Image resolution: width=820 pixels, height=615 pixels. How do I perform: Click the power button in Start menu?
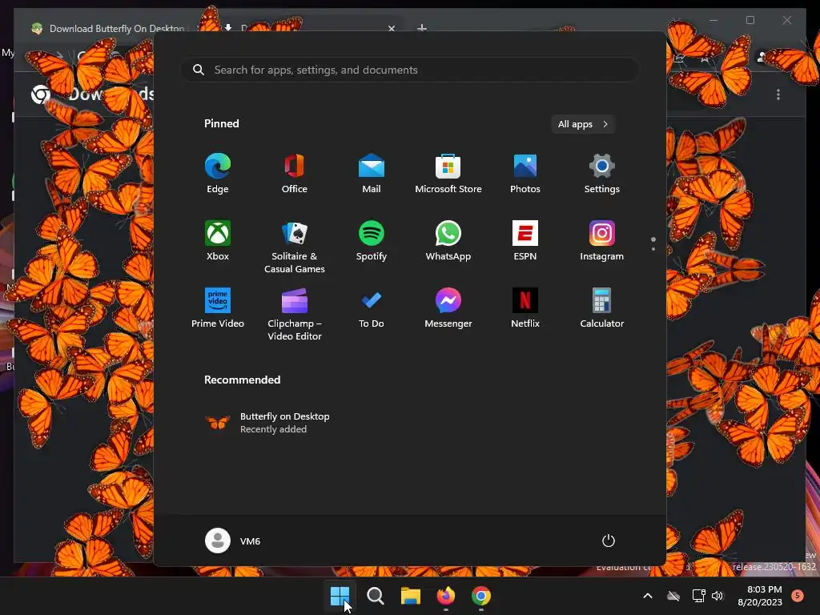609,541
